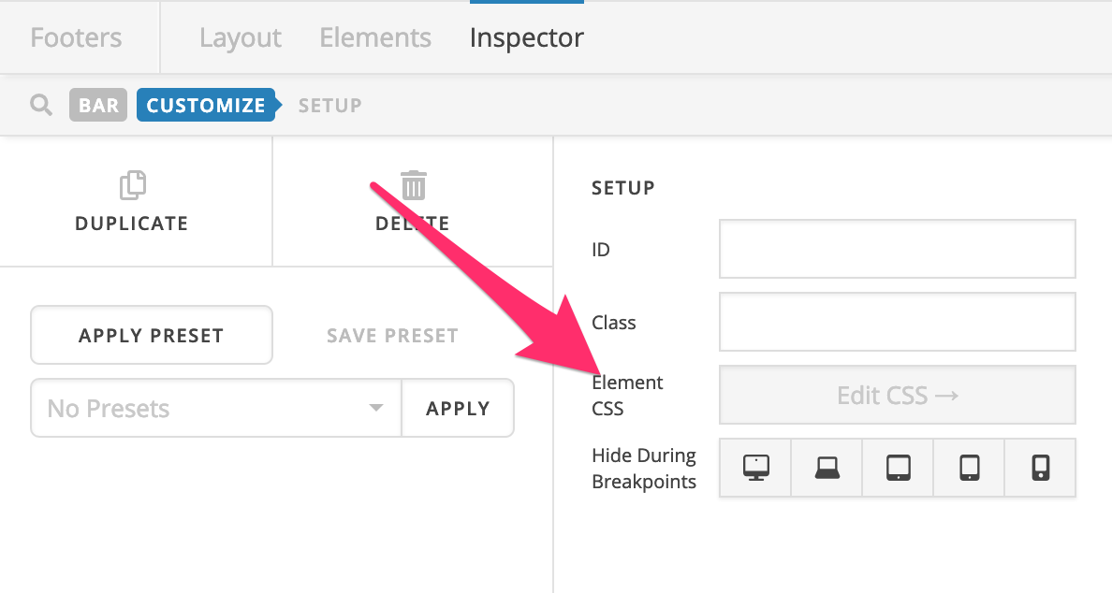Image resolution: width=1112 pixels, height=593 pixels.
Task: Select the CUSTOMIZE breadcrumb
Action: [206, 105]
